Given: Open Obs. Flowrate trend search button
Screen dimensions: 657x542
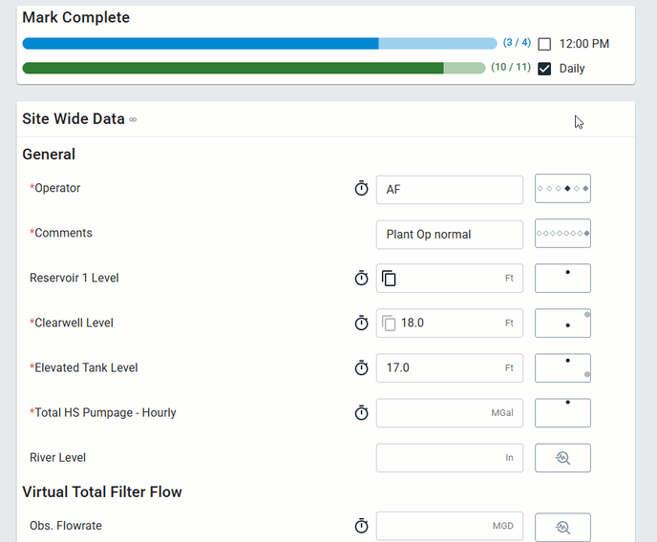Looking at the screenshot, I should (x=562, y=527).
